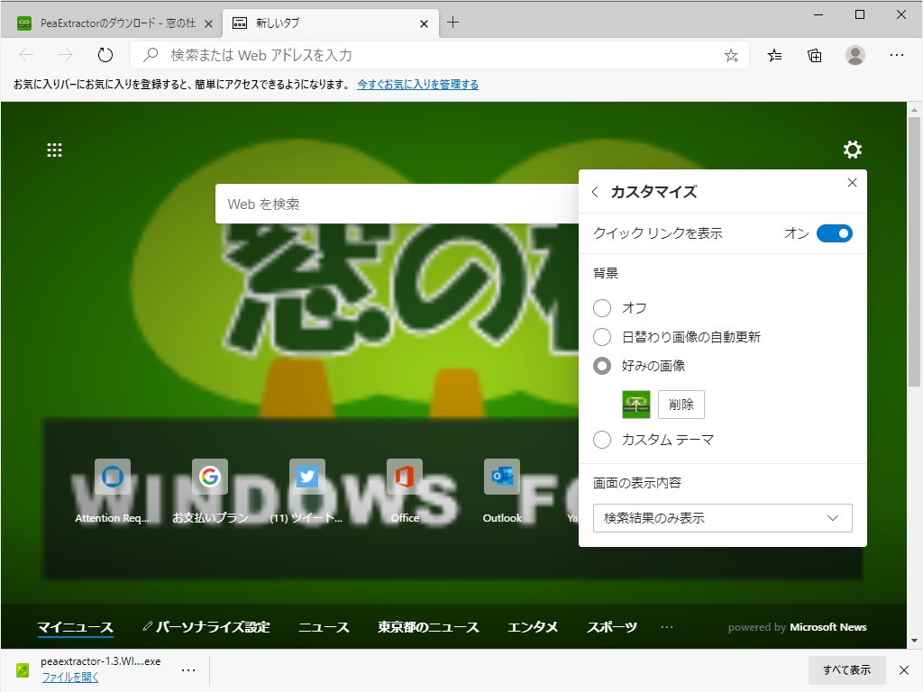The image size is (923, 692).
Task: Open the お支払いプラン Google quick link
Action: point(209,477)
